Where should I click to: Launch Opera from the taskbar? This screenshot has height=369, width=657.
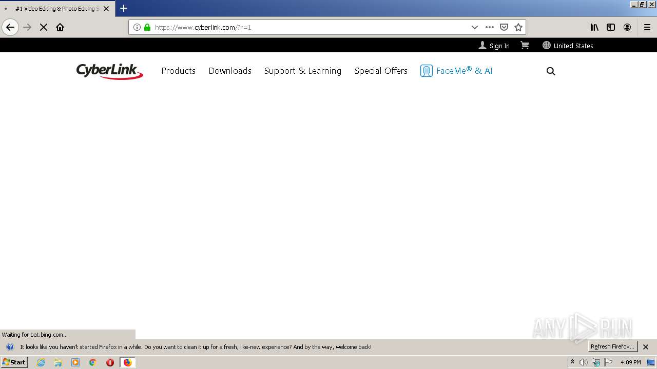(110, 362)
